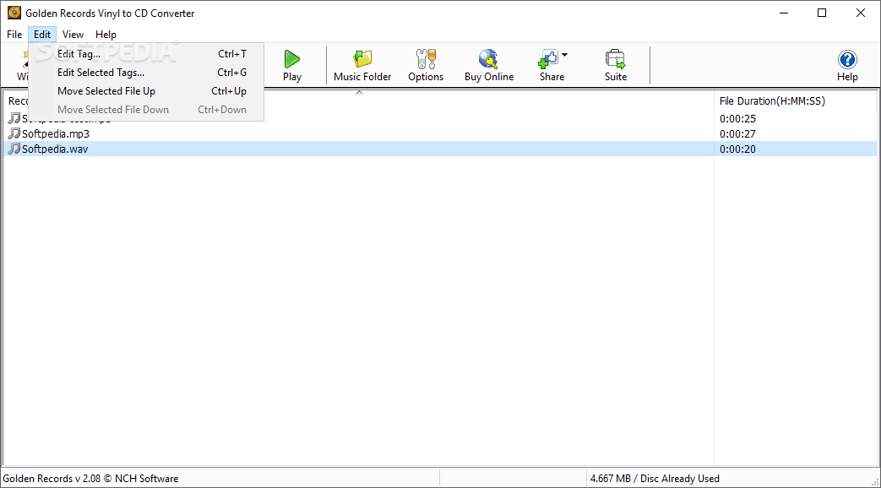Close the Golden Records window
This screenshot has height=488, width=881.
[860, 13]
